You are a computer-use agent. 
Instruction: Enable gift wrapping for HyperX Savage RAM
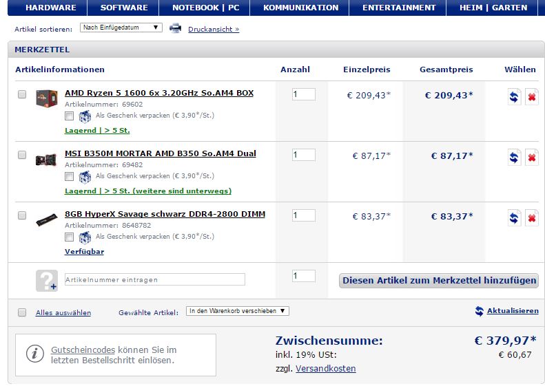[x=69, y=237]
